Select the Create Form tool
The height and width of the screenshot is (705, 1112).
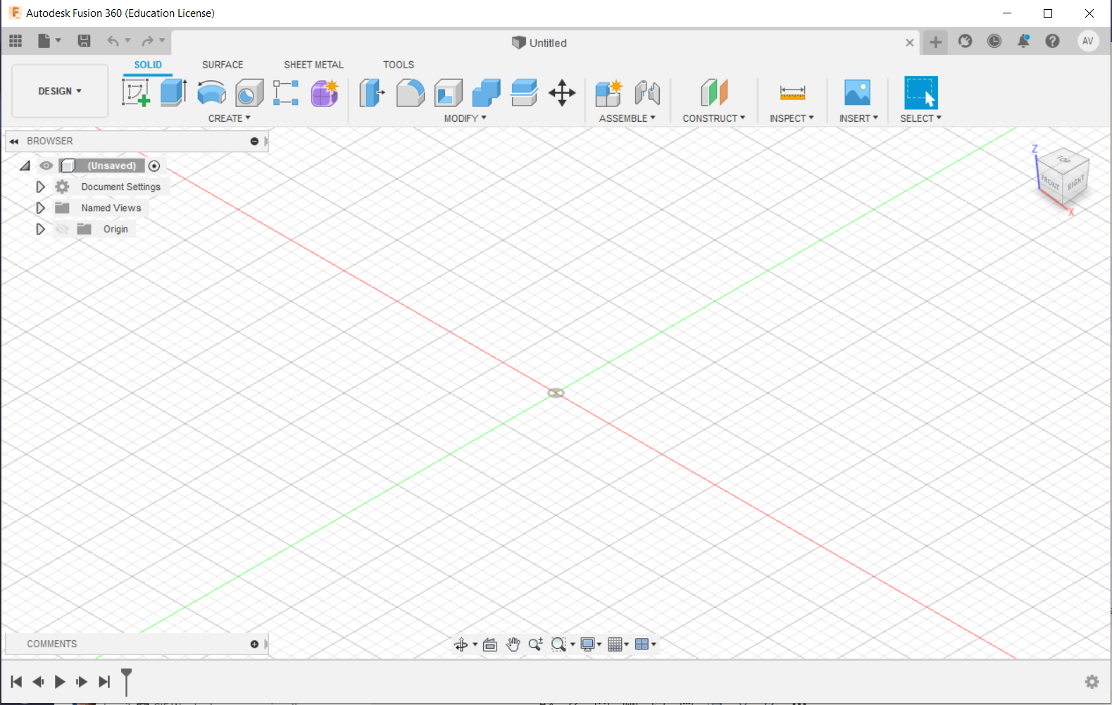click(325, 92)
